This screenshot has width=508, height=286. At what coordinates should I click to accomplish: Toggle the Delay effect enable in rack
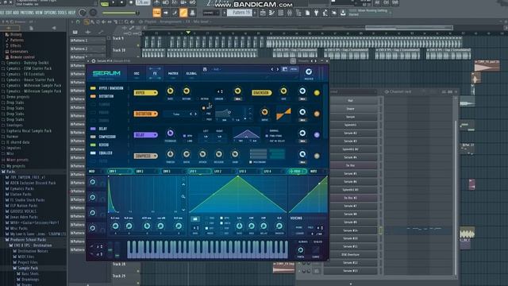coord(93,129)
